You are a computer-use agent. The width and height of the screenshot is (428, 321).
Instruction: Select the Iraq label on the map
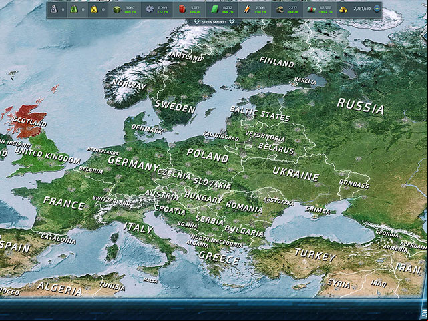point(379,284)
